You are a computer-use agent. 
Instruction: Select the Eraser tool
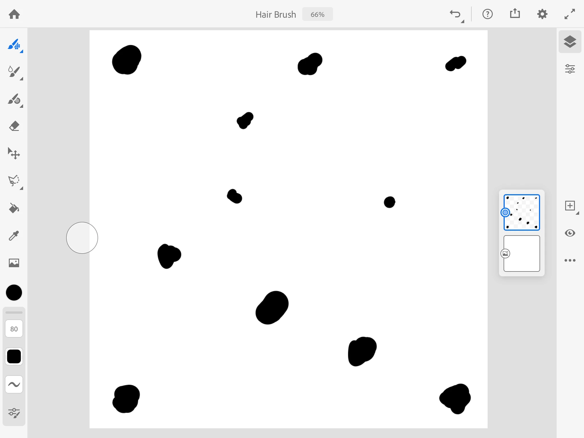click(14, 126)
